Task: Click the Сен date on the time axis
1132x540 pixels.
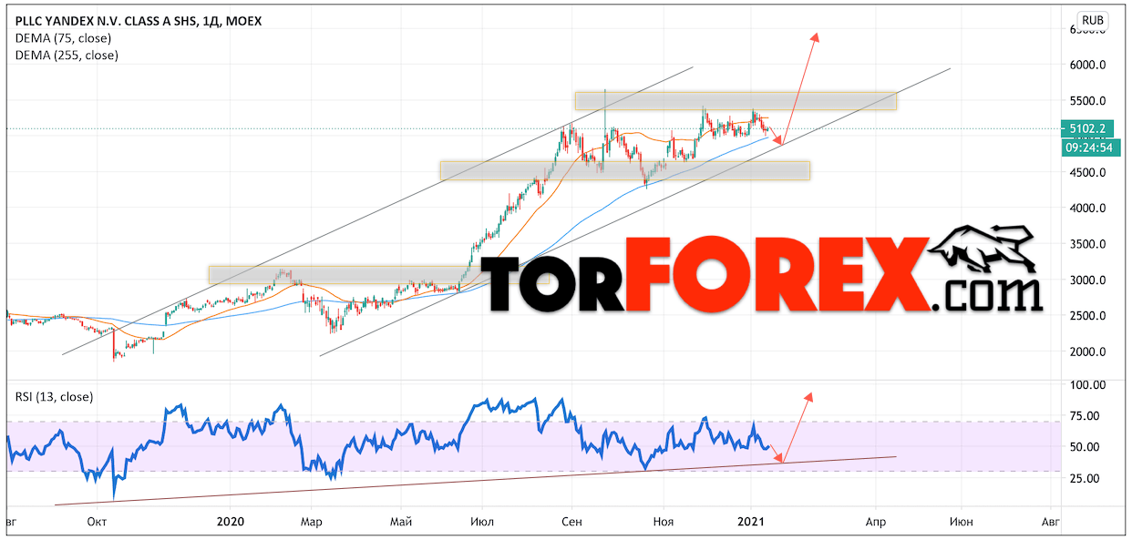Action: (x=571, y=522)
